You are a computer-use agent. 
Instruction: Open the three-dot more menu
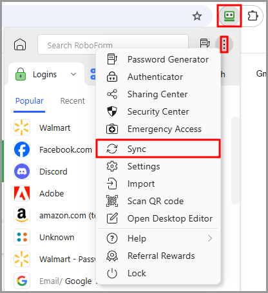[x=224, y=44]
